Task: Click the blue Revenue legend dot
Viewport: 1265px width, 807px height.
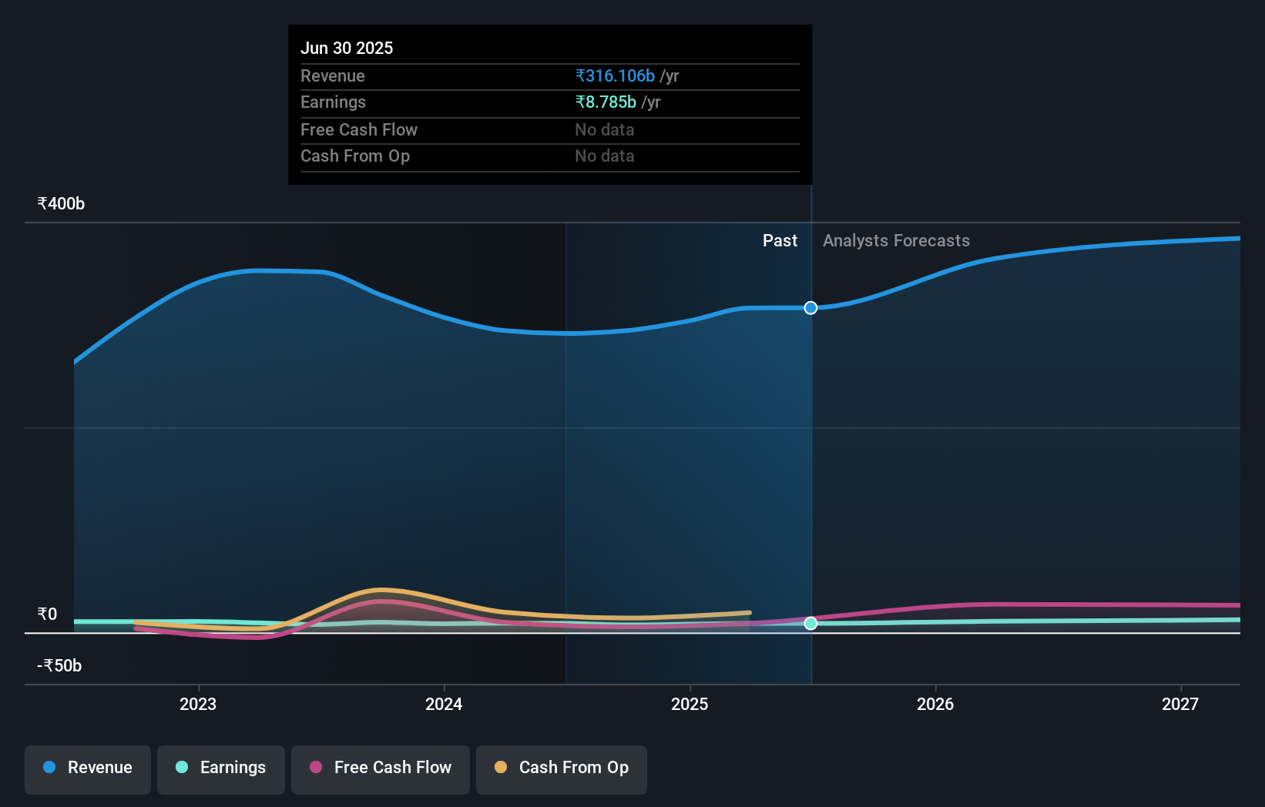Action: point(49,767)
